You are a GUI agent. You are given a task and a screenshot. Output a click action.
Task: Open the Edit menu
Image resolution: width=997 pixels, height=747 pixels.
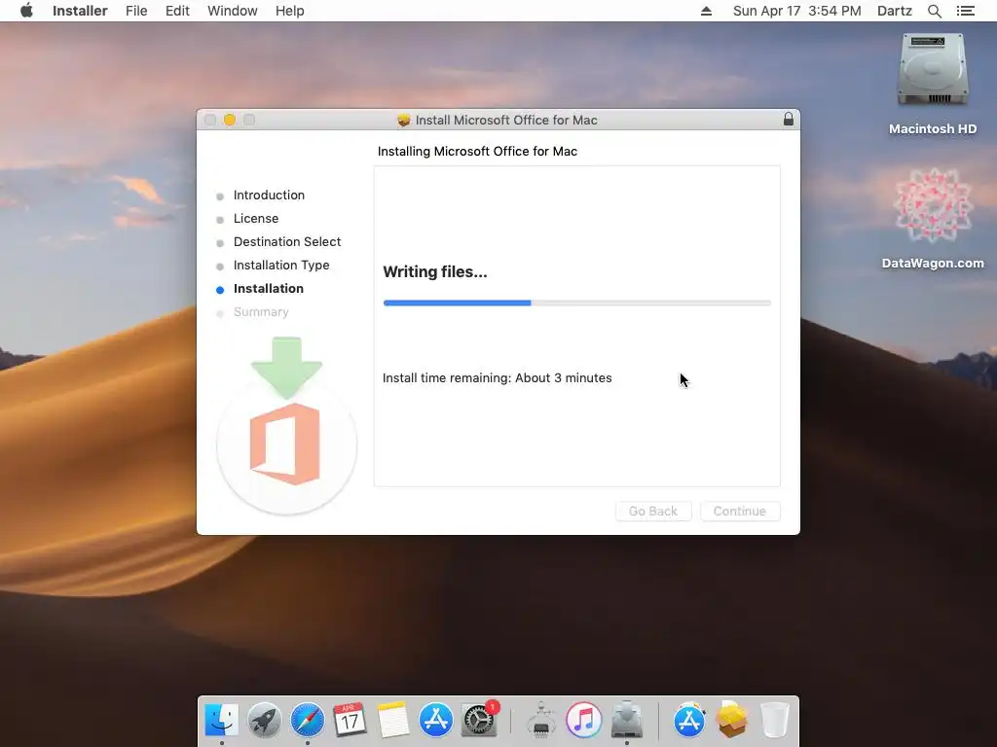click(177, 11)
